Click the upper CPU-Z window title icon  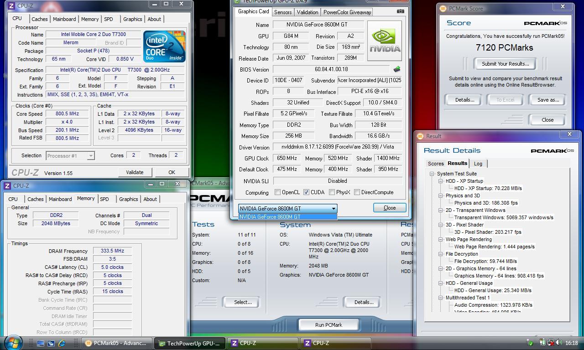[x=11, y=6]
